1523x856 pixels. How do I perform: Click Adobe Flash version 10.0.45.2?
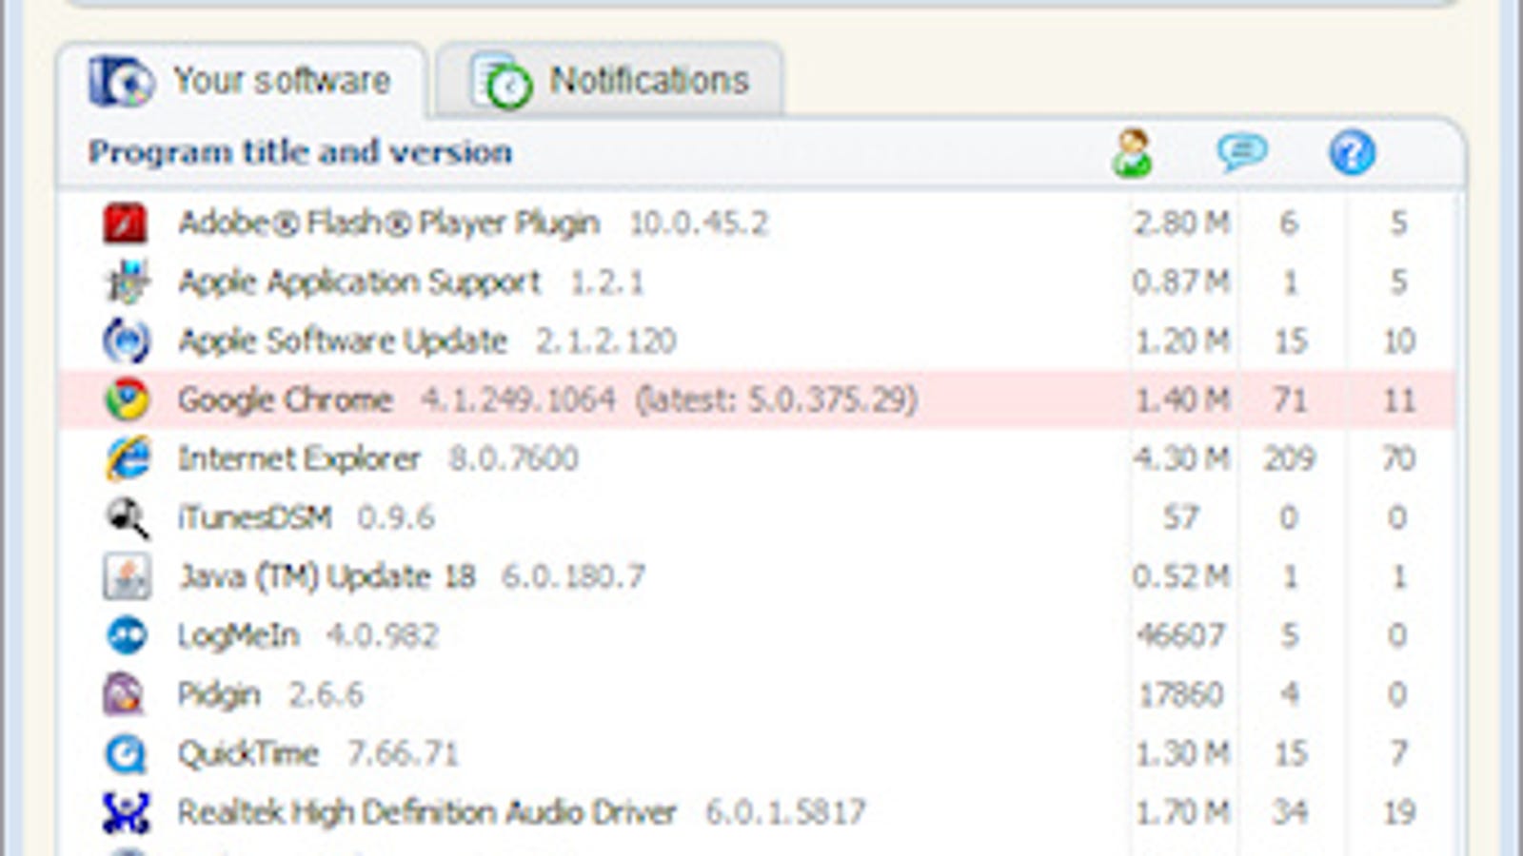click(699, 224)
